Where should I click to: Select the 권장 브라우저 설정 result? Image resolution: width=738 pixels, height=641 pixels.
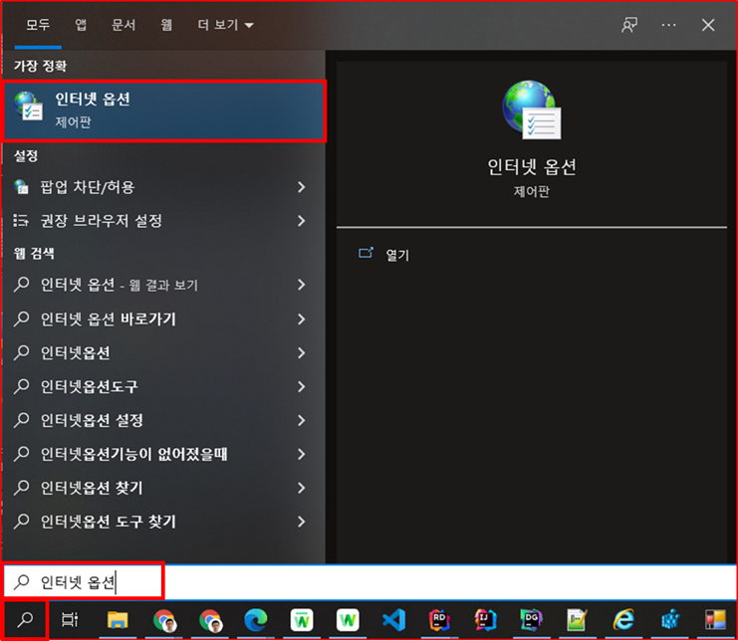point(163,221)
